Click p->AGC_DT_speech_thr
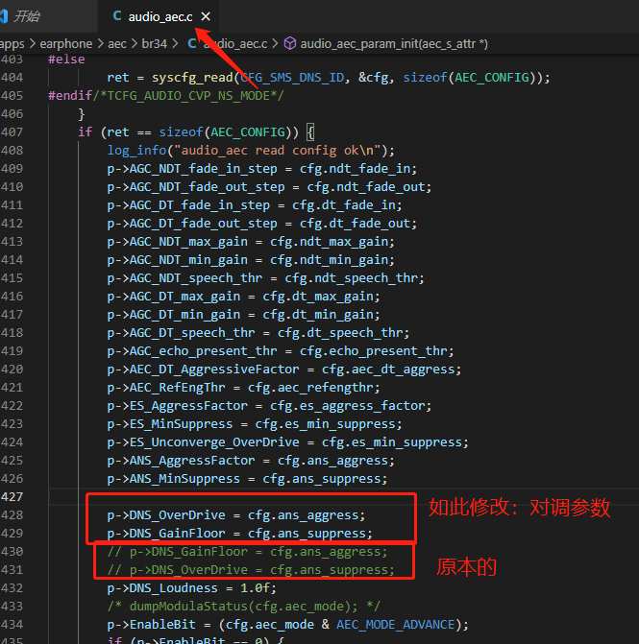The height and width of the screenshot is (644, 639). click(181, 333)
